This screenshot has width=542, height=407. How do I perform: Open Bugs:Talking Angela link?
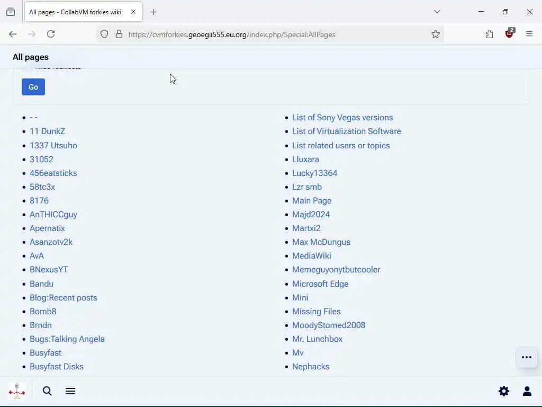[x=67, y=339]
